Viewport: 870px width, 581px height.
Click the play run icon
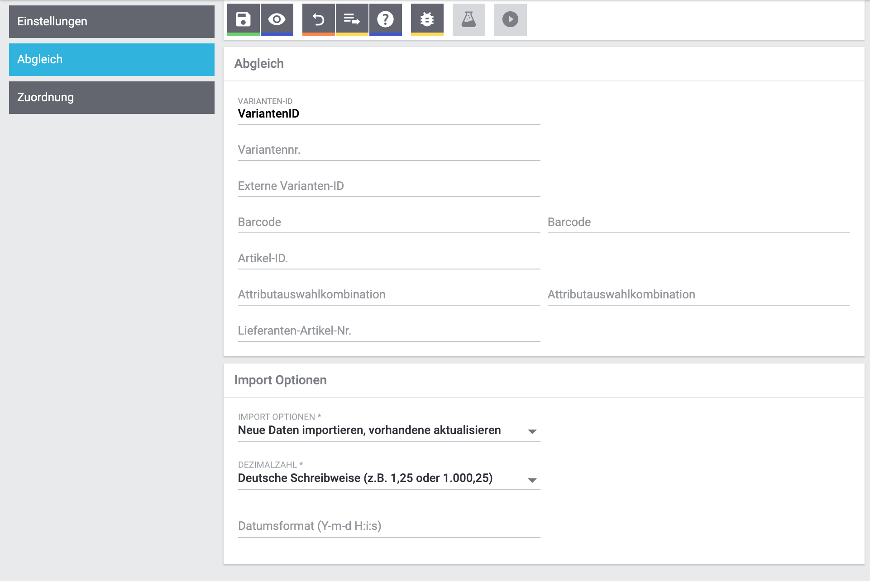[x=510, y=19]
